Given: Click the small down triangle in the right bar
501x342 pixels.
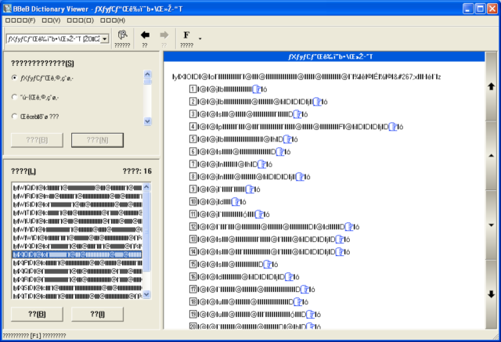Looking at the screenshot, I should [x=491, y=225].
